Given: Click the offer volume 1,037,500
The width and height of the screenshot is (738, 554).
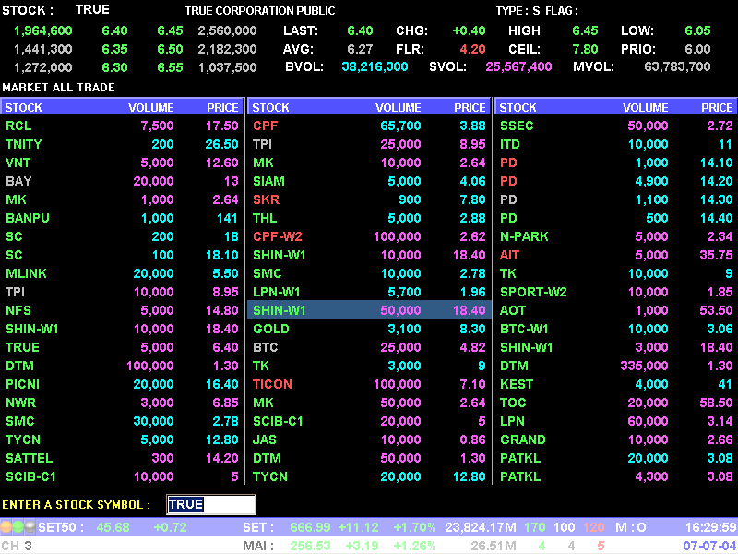Looking at the screenshot, I should [x=227, y=67].
